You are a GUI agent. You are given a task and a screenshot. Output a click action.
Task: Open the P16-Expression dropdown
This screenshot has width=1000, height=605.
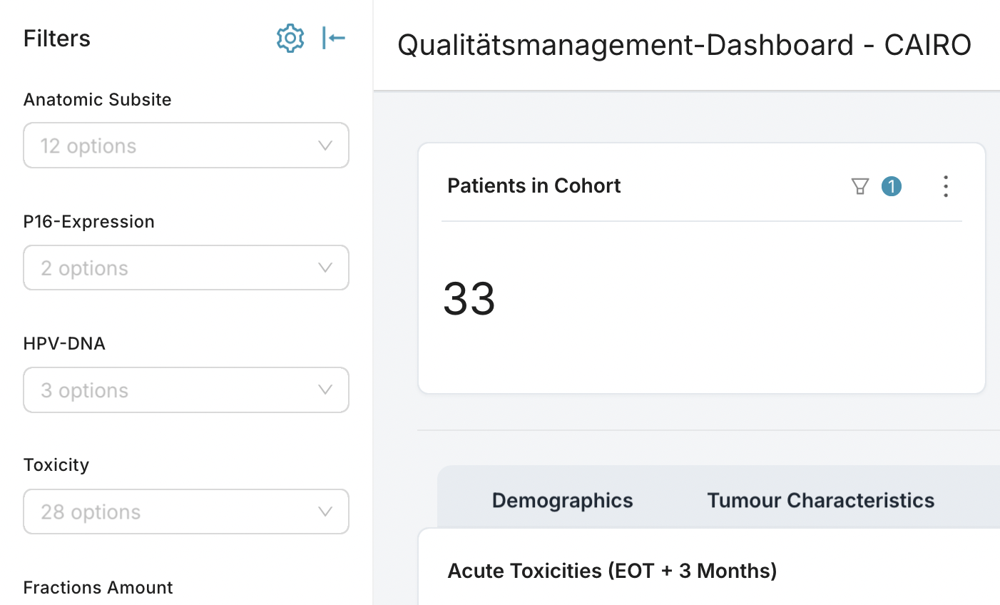coord(186,268)
